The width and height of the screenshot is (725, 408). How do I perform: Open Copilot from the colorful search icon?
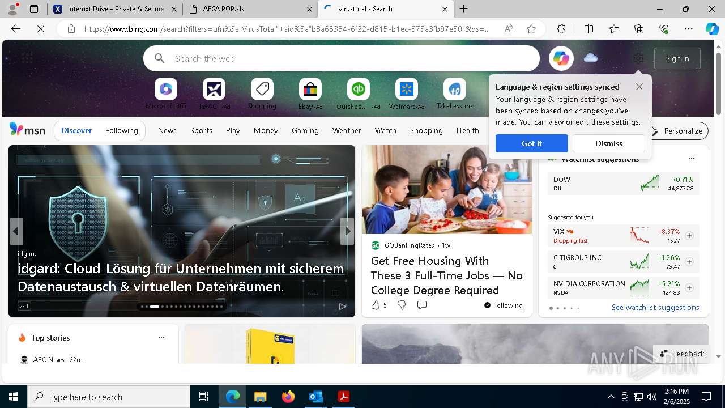point(561,58)
